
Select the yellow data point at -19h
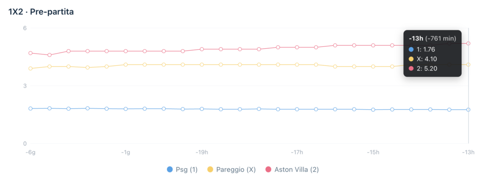coord(202,64)
